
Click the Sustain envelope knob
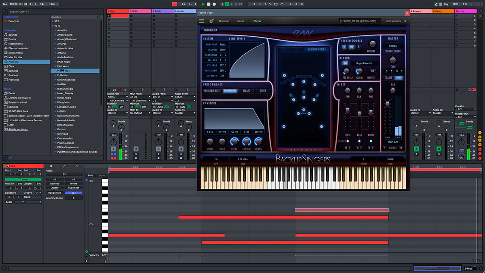[x=247, y=142]
